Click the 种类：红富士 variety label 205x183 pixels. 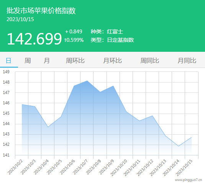click(x=107, y=32)
